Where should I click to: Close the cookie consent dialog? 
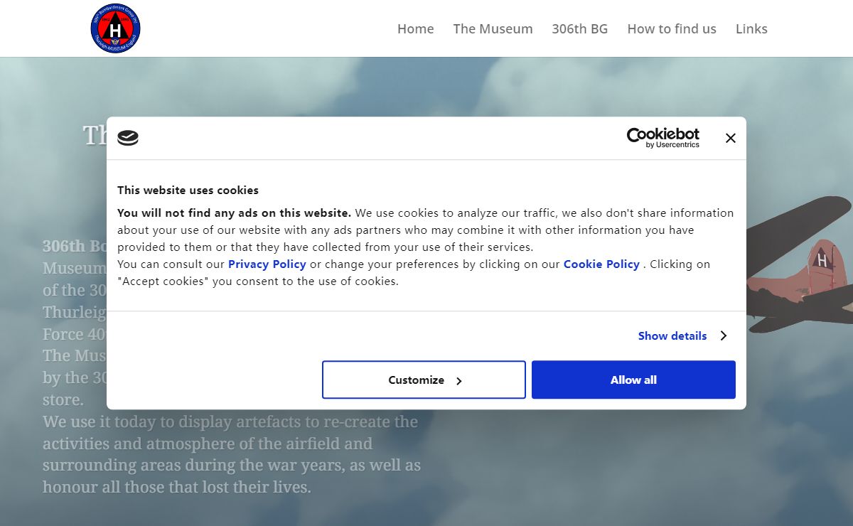(730, 139)
